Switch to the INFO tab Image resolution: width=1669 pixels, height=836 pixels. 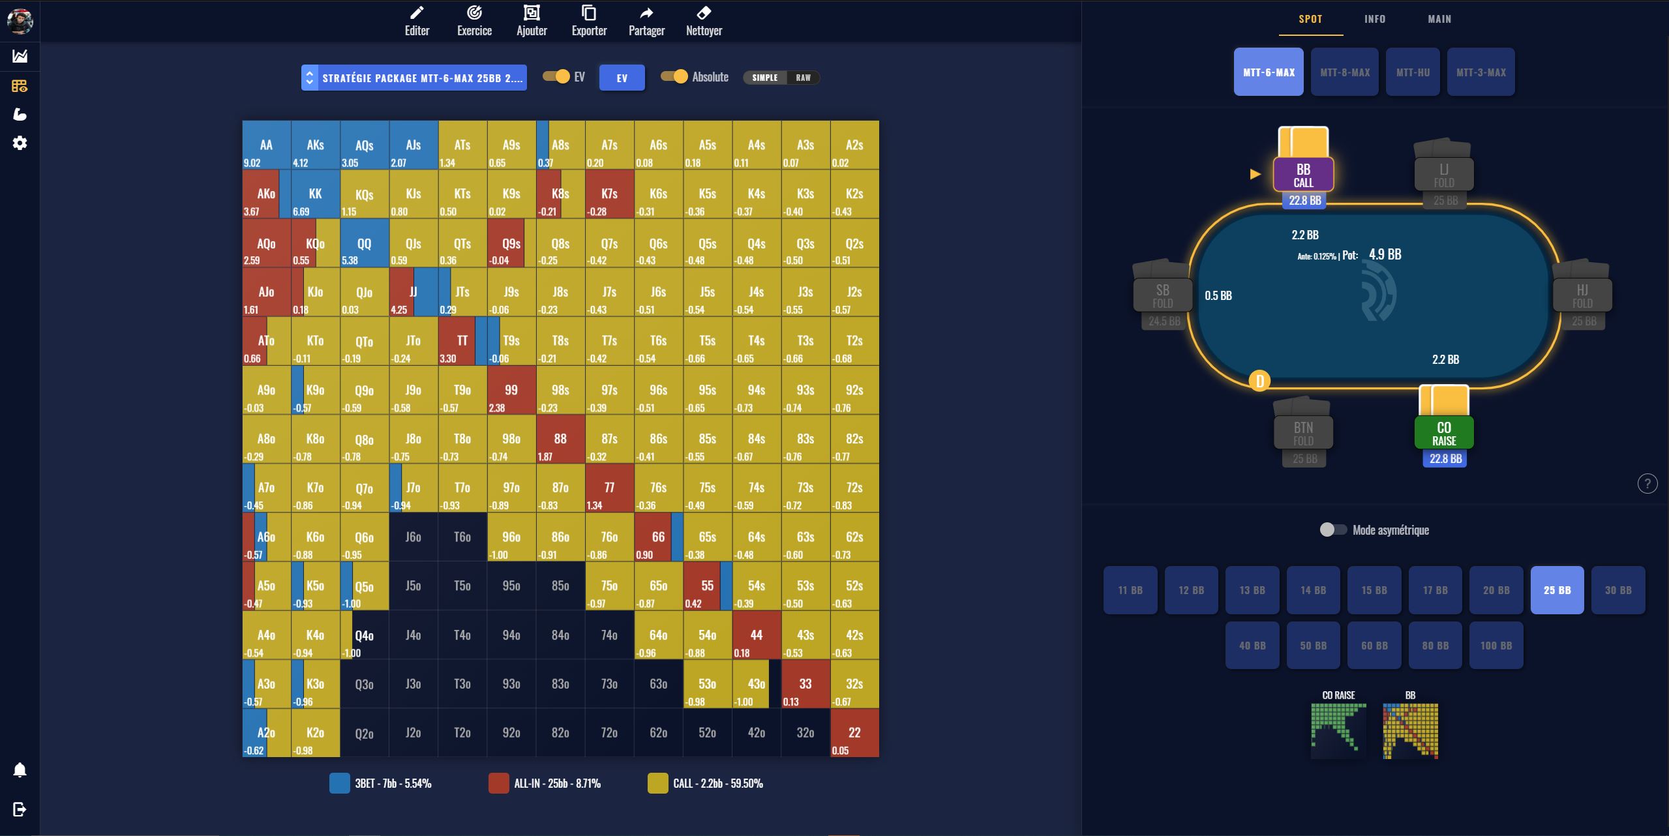coord(1374,19)
